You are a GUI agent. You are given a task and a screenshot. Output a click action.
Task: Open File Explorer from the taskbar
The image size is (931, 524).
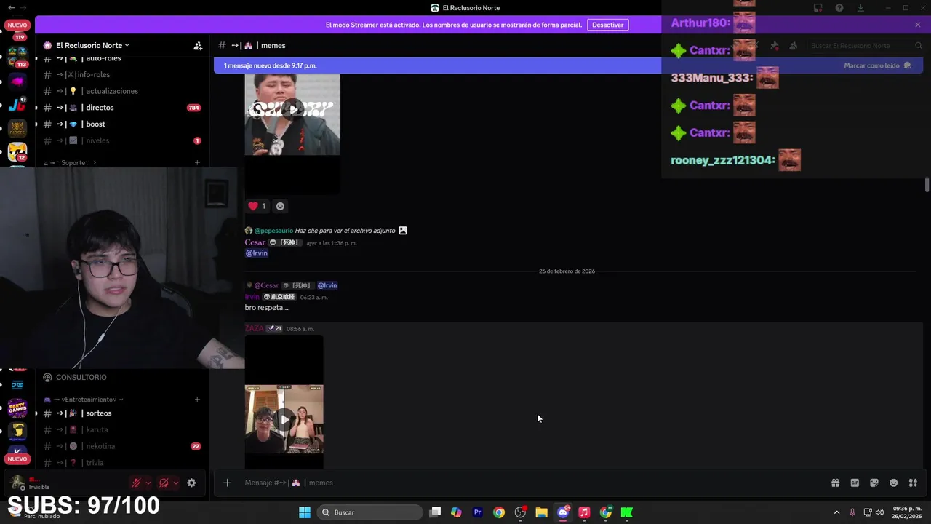[x=541, y=512]
